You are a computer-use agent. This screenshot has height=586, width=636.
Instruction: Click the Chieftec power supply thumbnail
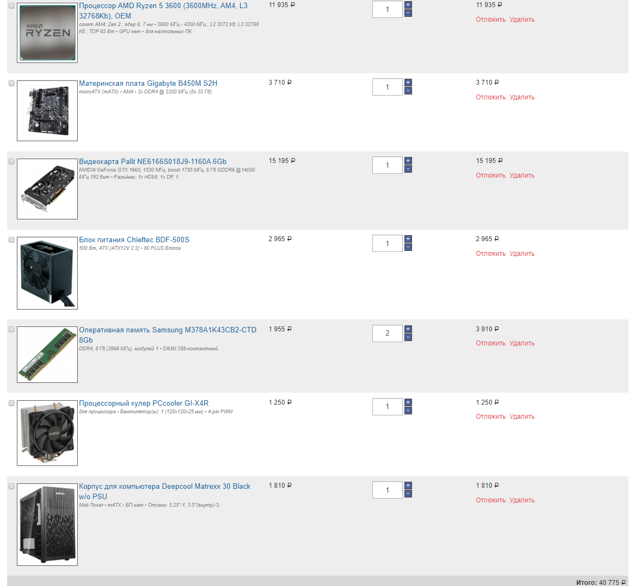[47, 273]
